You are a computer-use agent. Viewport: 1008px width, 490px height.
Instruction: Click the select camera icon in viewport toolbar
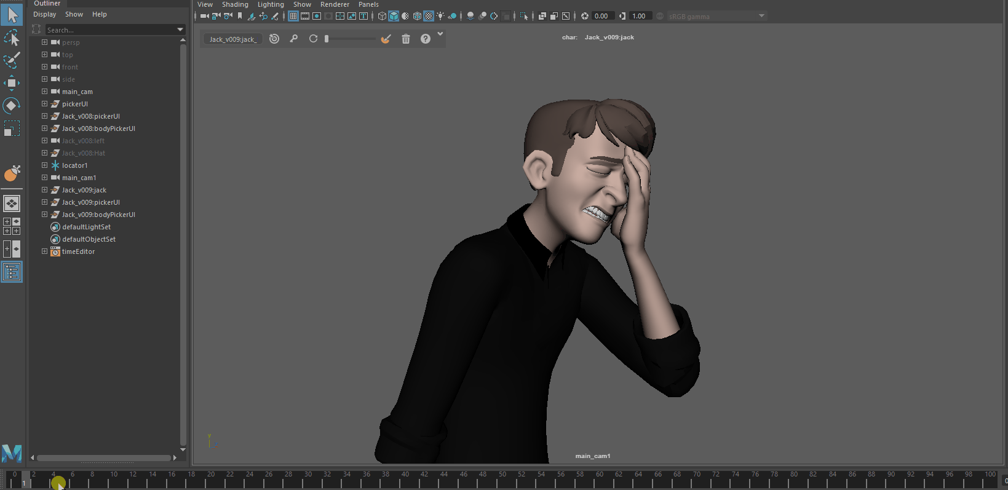coord(205,16)
